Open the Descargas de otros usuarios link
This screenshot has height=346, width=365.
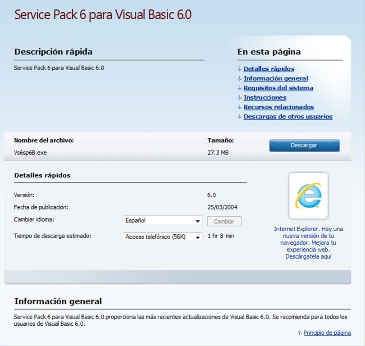coord(287,116)
